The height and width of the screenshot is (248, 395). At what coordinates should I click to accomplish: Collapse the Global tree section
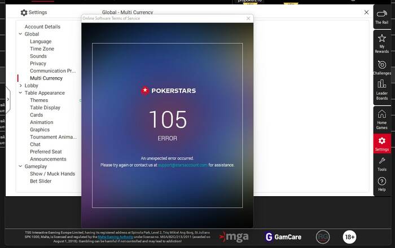(x=20, y=34)
